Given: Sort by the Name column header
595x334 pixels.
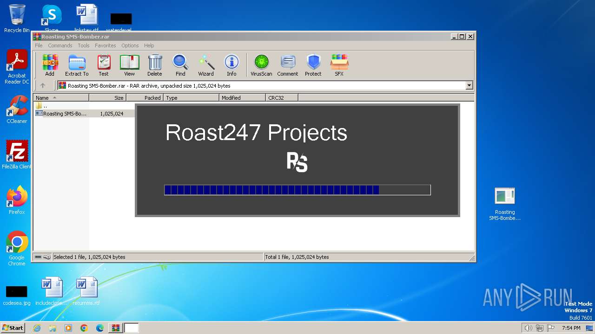Looking at the screenshot, I should tap(61, 98).
